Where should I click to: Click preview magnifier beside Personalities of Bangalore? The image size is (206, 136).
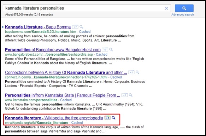[111, 50]
